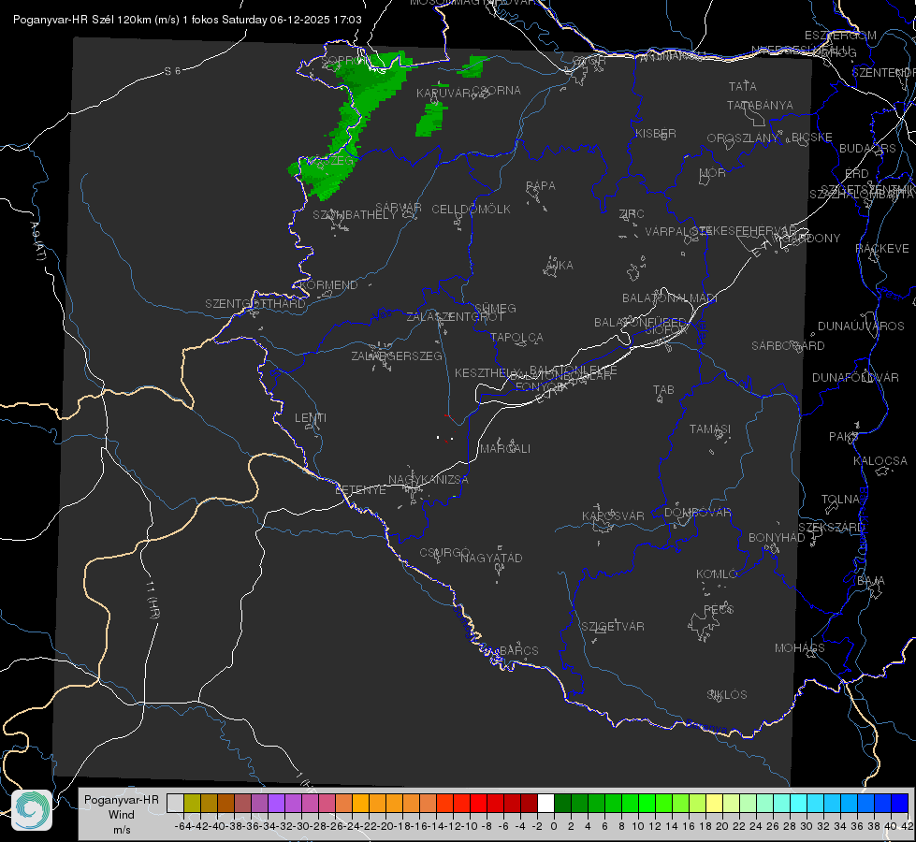
Task: Select the LETENYE town label
Action: pyautogui.click(x=360, y=490)
